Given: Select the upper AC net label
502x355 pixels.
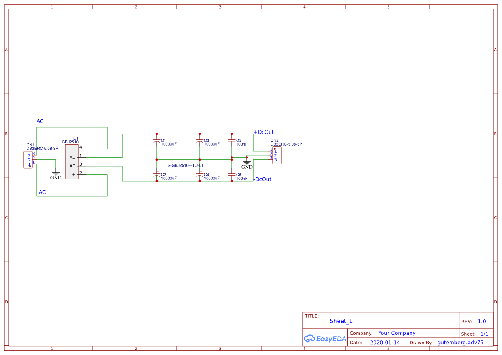Looking at the screenshot, I should pos(40,121).
